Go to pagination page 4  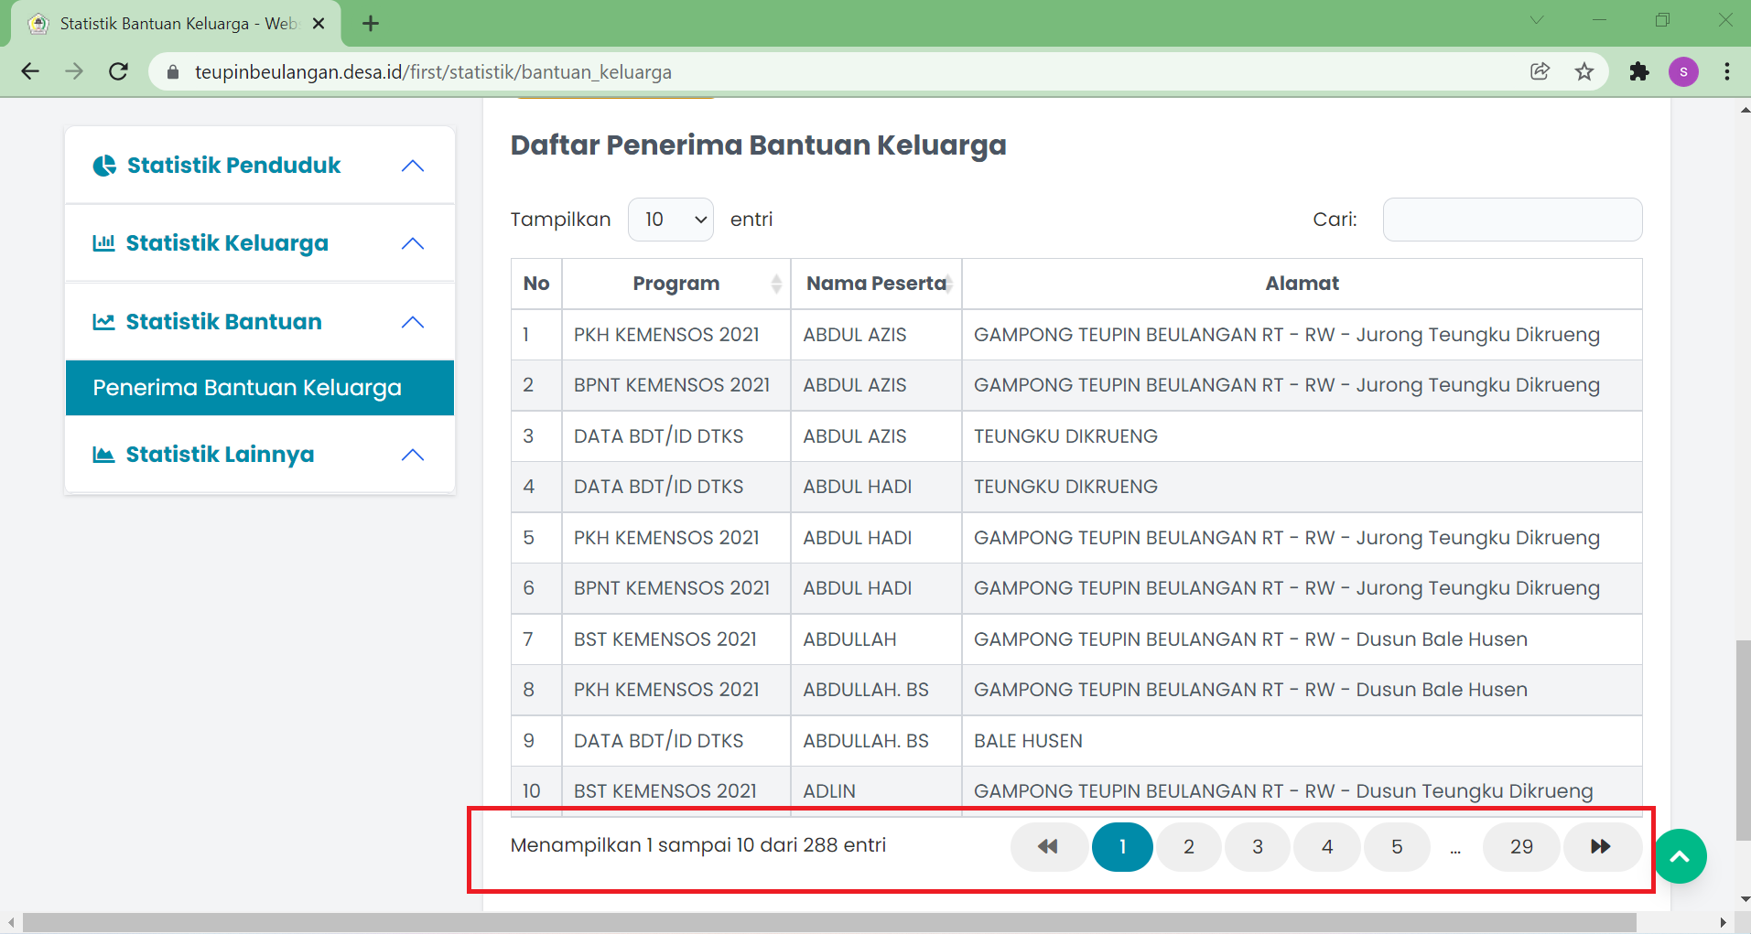coord(1327,847)
